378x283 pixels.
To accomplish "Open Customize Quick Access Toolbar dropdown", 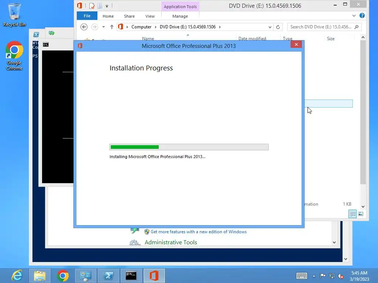I will (107, 6).
